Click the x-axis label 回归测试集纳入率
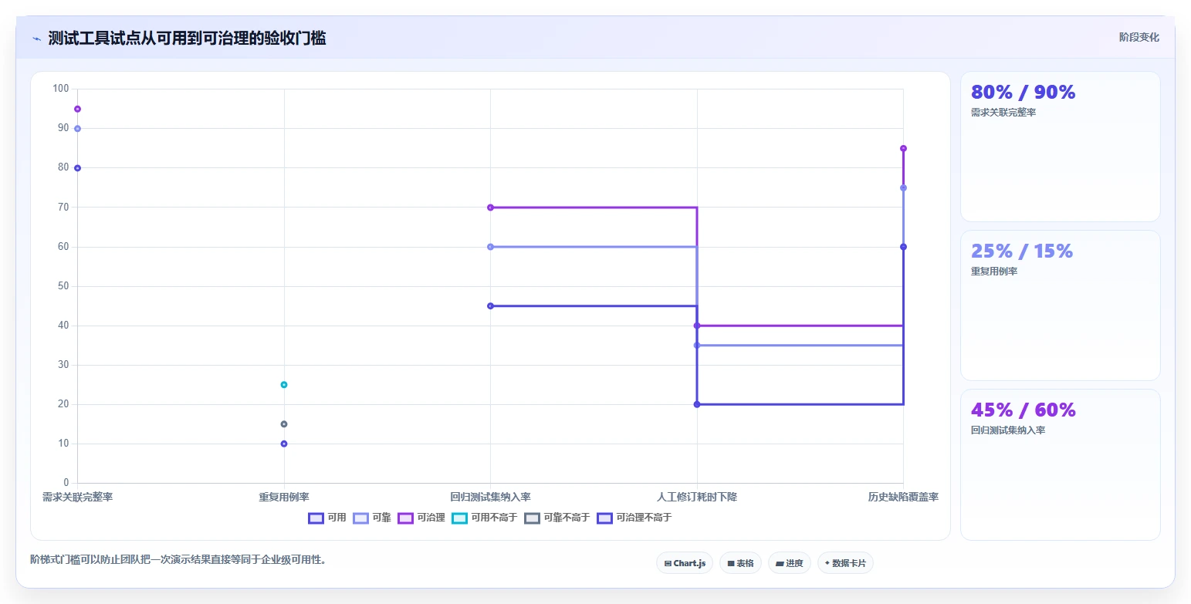The height and width of the screenshot is (604, 1191). coord(490,497)
